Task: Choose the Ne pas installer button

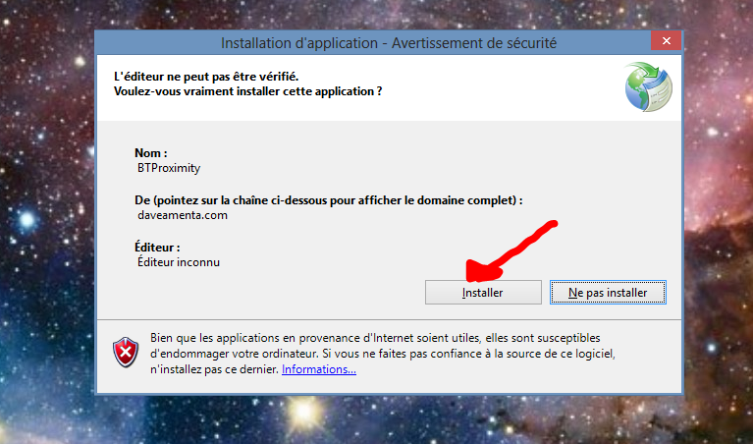Action: (x=608, y=292)
